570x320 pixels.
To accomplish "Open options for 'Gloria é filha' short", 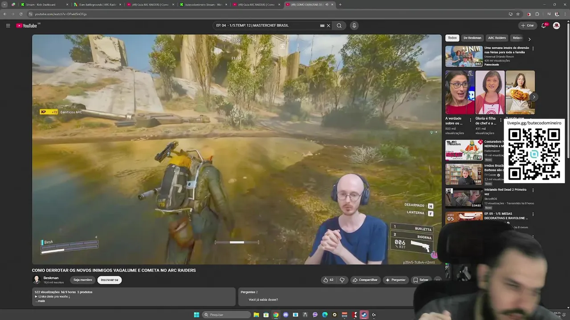I will coord(501,120).
